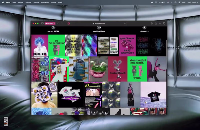Viewport: 200px width, 130px height.
Task: Open the BBYBOY tab group dropdown
Action: coord(50,23)
